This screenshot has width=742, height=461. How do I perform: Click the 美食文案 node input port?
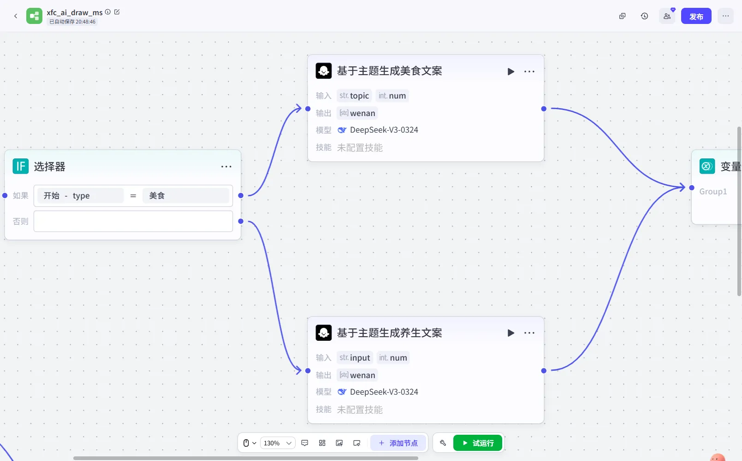[308, 109]
